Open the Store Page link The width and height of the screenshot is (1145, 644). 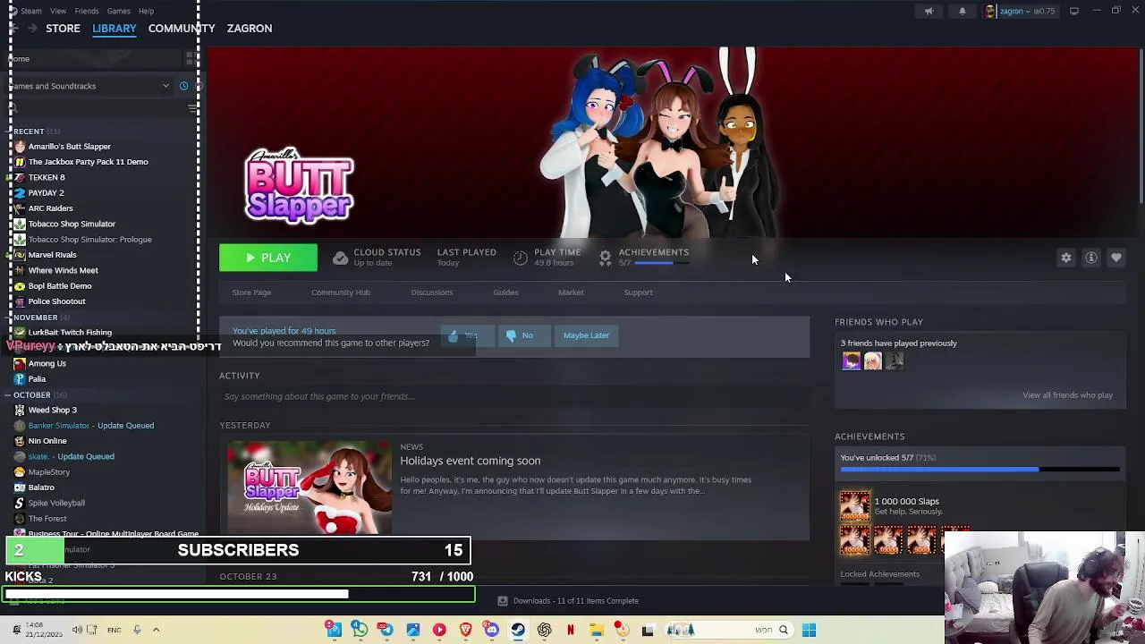(x=251, y=292)
